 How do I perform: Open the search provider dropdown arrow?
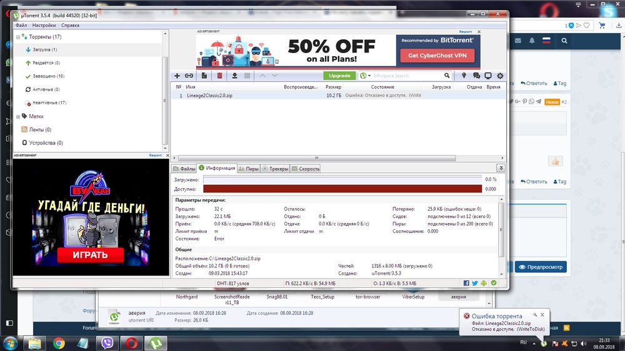tap(369, 76)
